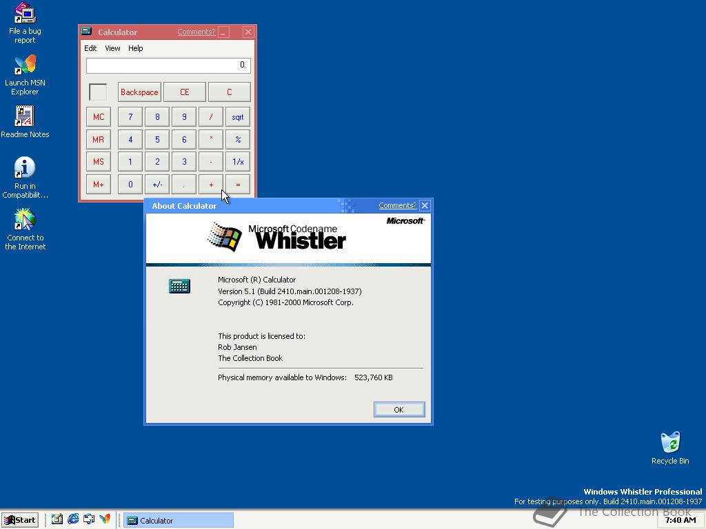Click digit 3 on the Calculator

tap(184, 162)
